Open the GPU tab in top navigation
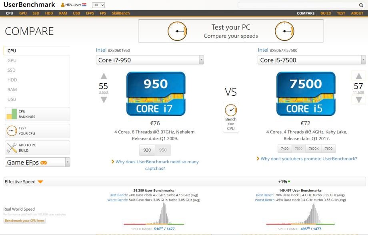The image size is (368, 235). [x=23, y=13]
